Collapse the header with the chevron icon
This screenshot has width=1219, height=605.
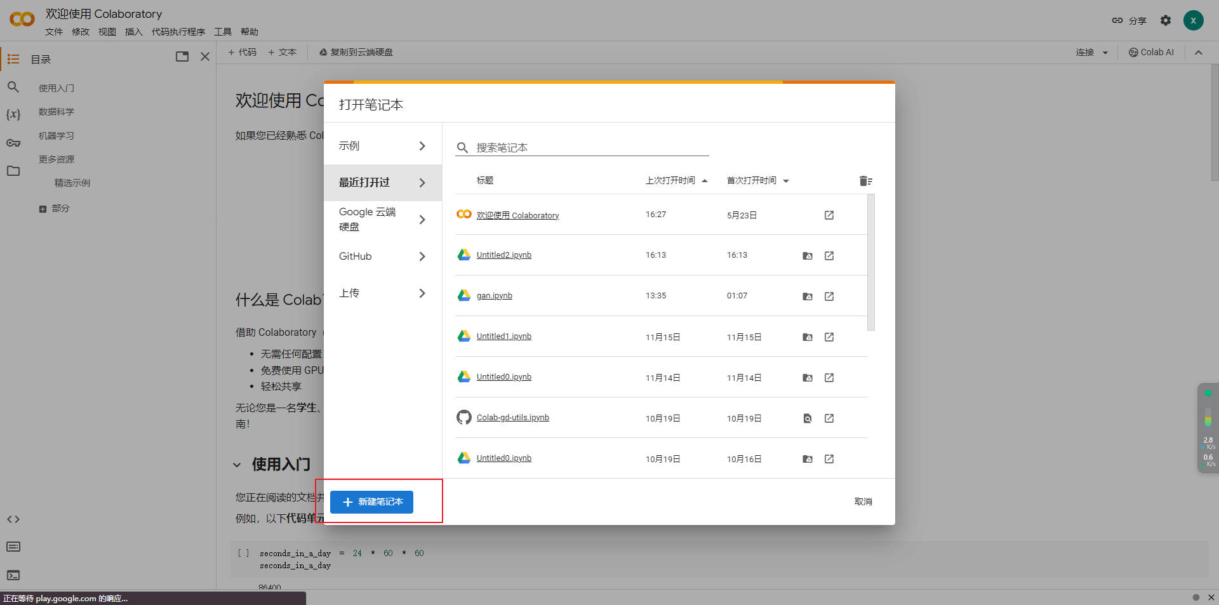pyautogui.click(x=1199, y=53)
